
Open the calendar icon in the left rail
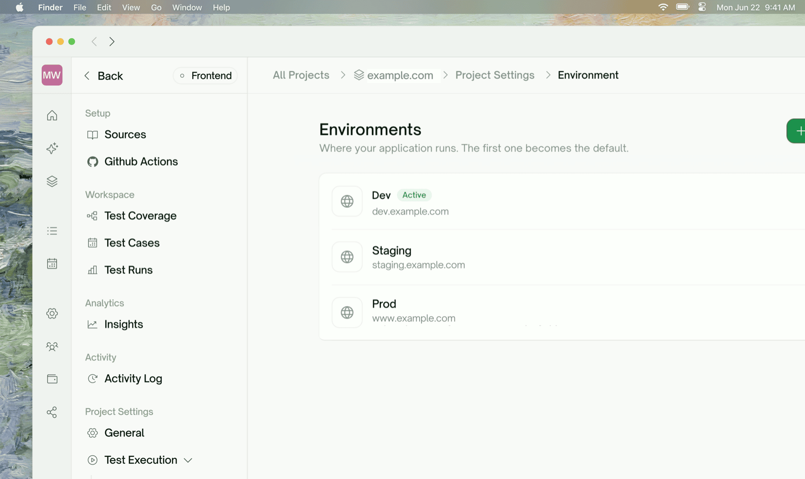click(x=52, y=264)
